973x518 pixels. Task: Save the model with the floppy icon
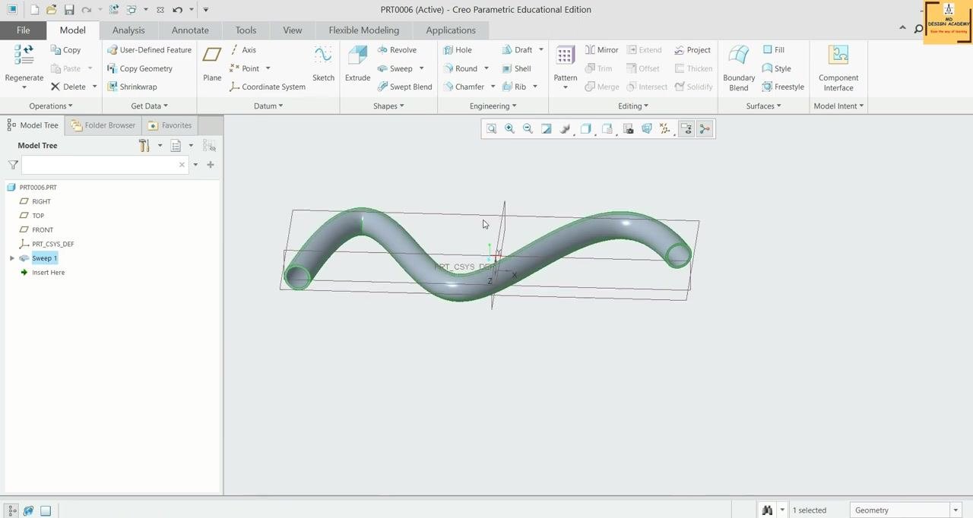coord(69,10)
